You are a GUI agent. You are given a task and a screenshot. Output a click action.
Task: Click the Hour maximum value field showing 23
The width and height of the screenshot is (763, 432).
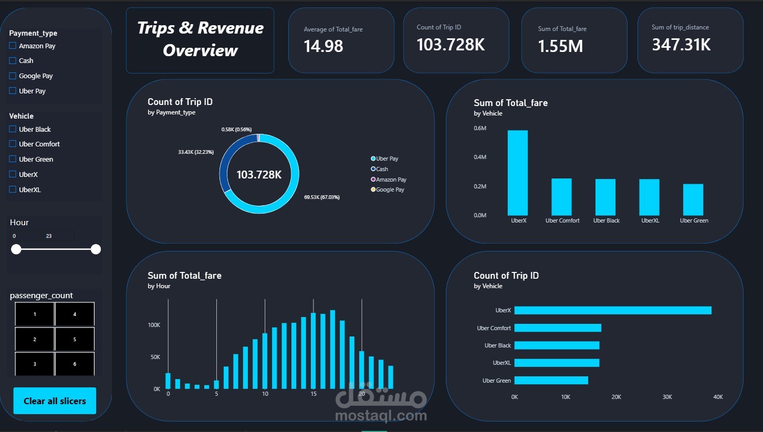[x=59, y=236]
